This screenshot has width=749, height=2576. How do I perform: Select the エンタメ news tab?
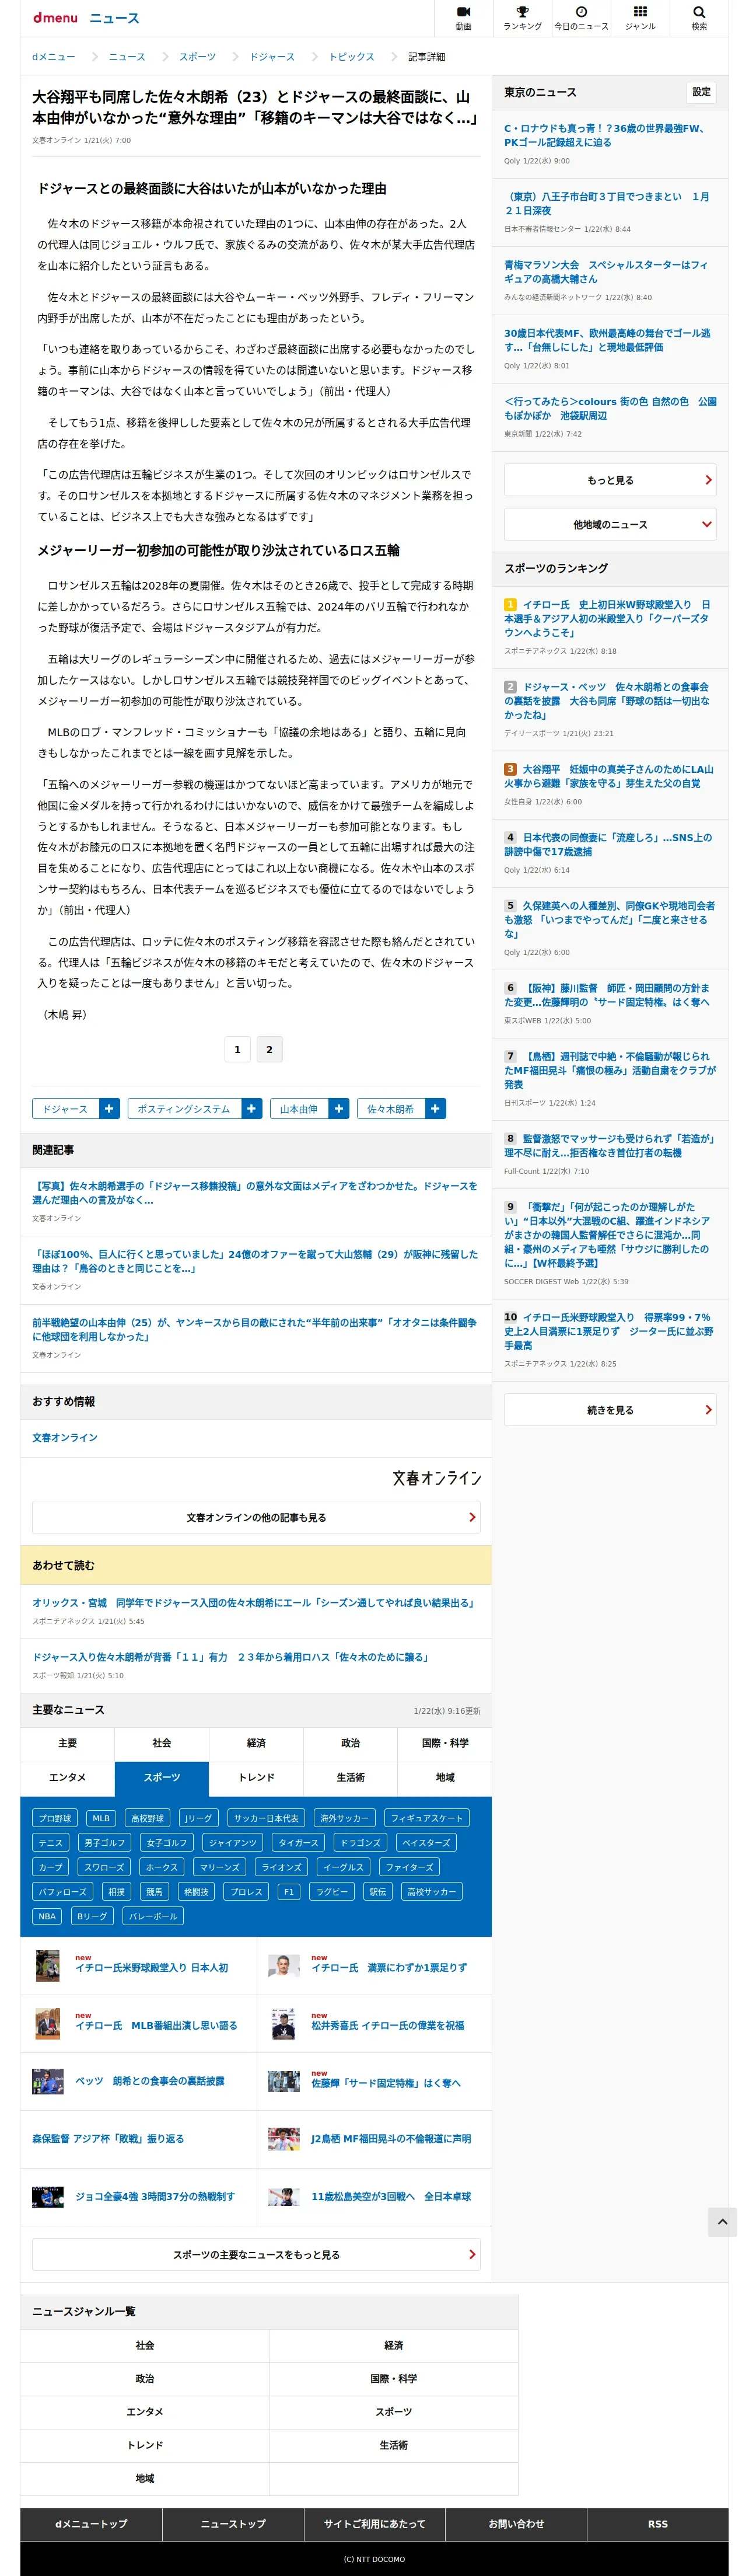(68, 1777)
